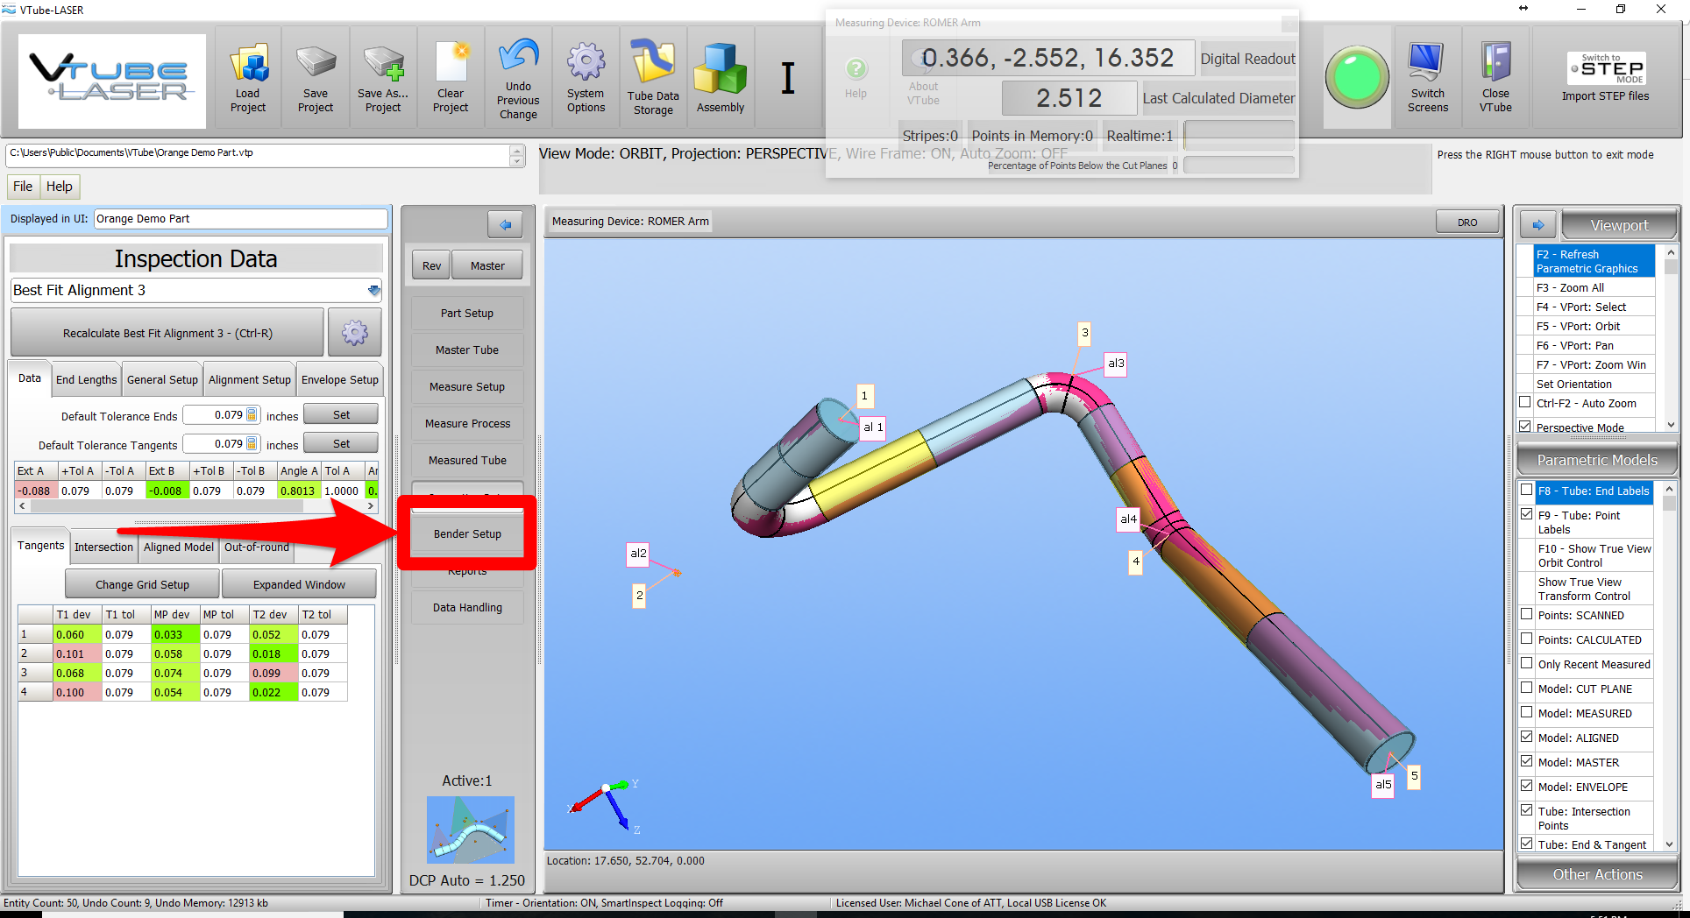This screenshot has width=1690, height=918.
Task: Click calculator icon beside Tolerance Tangents value
Action: (252, 444)
